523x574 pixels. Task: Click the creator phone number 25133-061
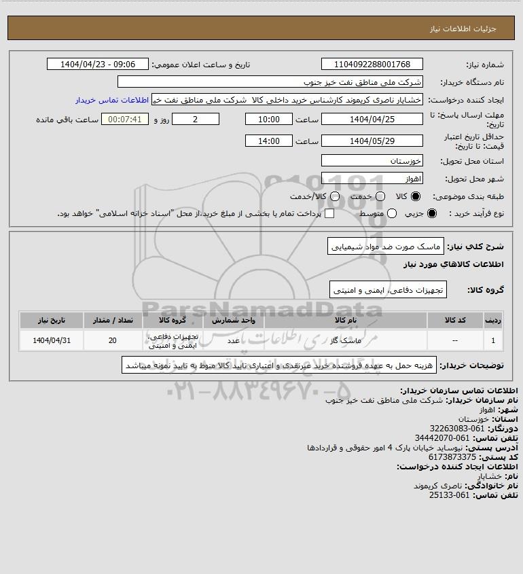click(x=449, y=495)
